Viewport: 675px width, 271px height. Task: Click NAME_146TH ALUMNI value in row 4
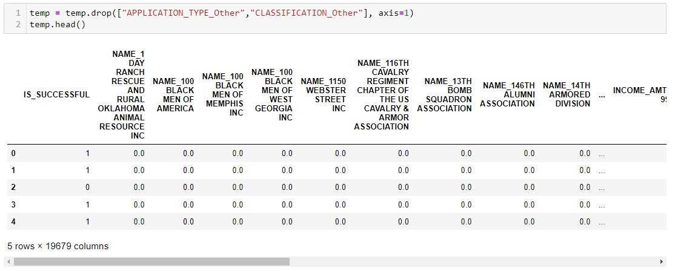529,222
